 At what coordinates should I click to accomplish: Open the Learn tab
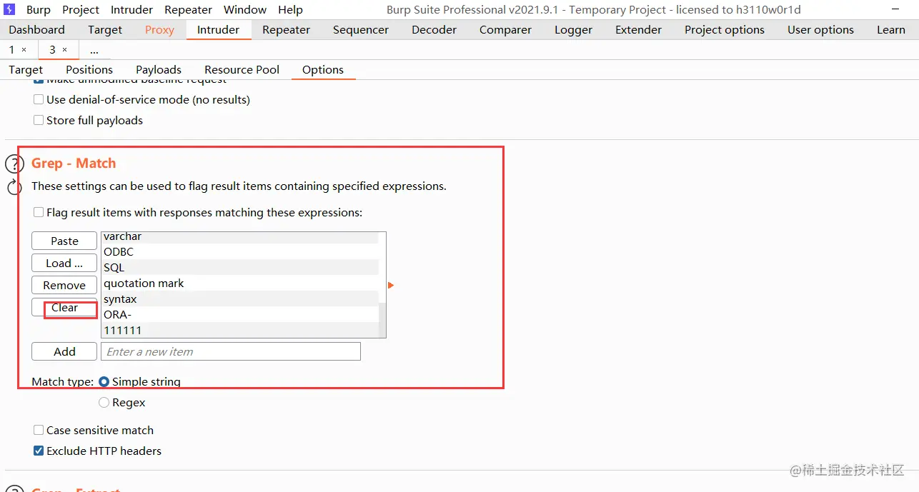(x=890, y=30)
